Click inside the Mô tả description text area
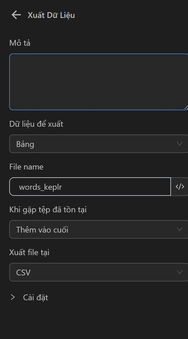 (x=98, y=82)
